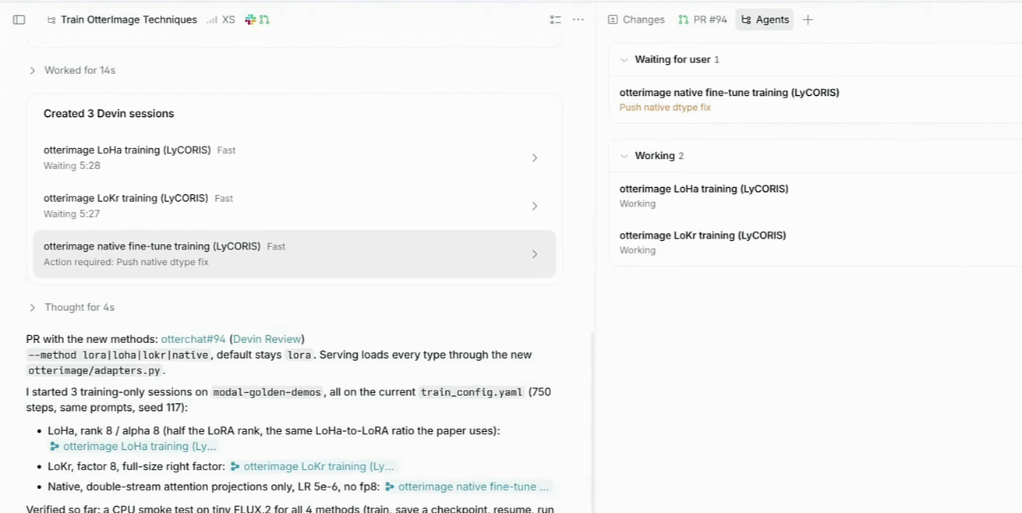Click the modal-golden-demos code label
This screenshot has width=1022, height=513.
[x=267, y=392]
